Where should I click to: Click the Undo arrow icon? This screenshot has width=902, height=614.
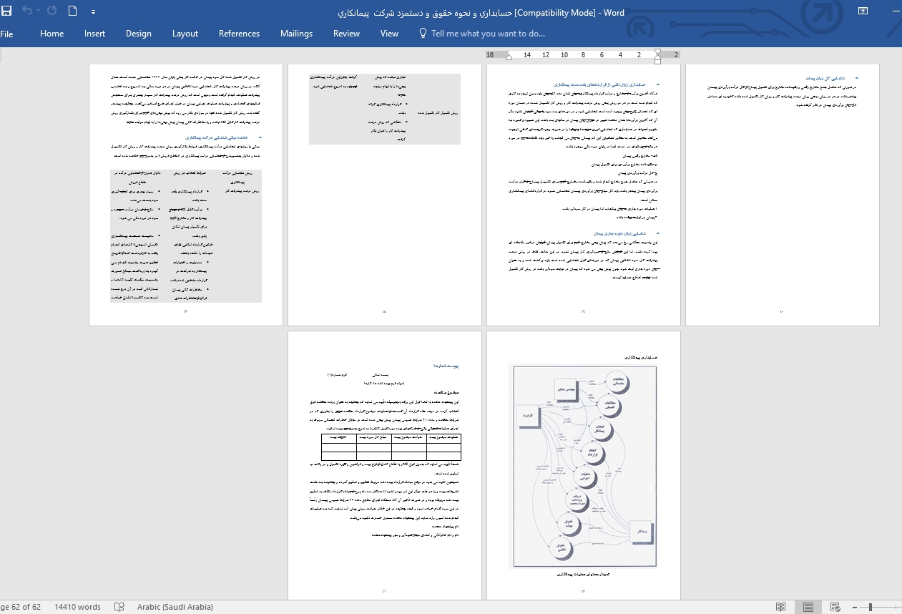pos(27,11)
